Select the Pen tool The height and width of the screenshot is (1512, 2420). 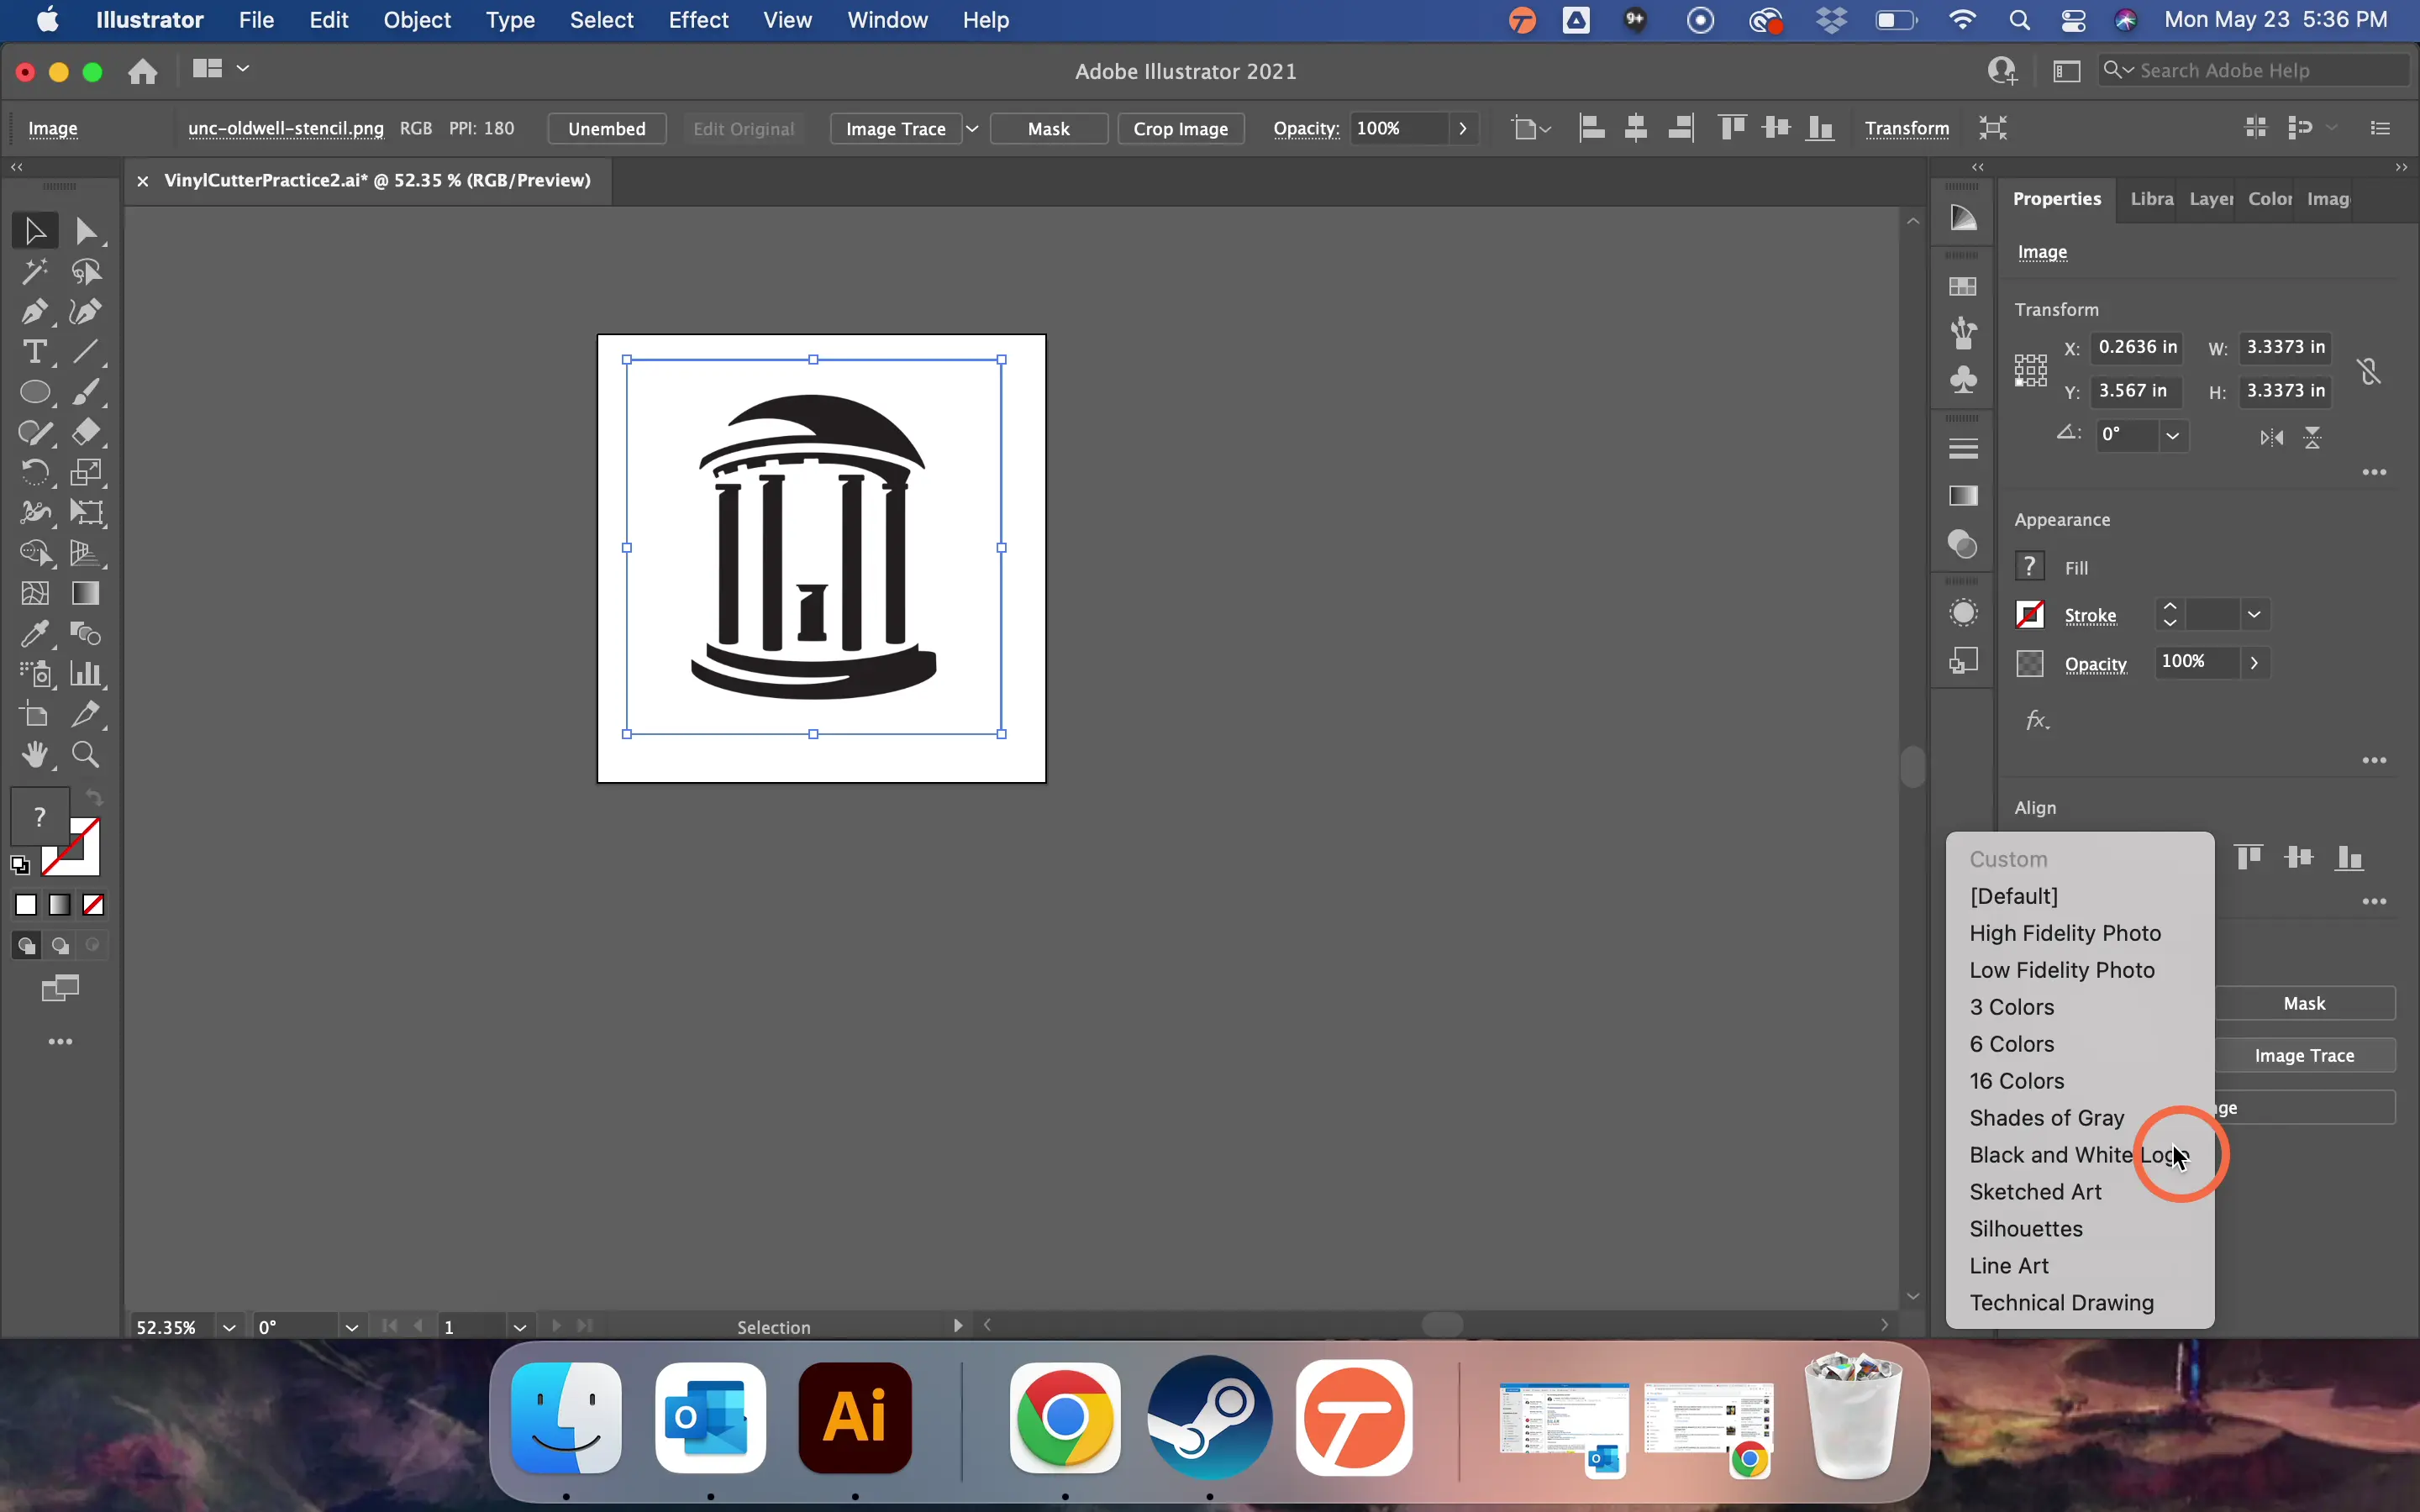(35, 312)
